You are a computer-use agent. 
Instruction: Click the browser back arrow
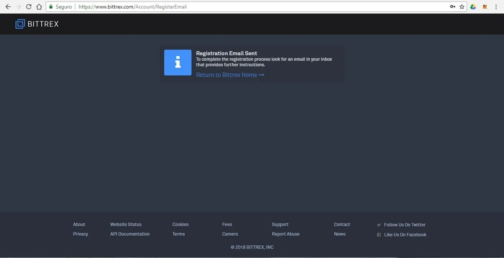(8, 7)
